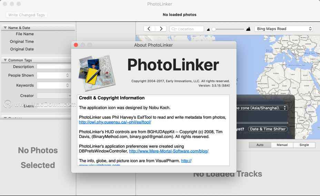Click in the Description text field
Viewport: 320px width, 196px height.
pyautogui.click(x=54, y=67)
